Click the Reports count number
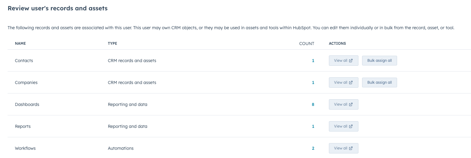Screen dimensions: 471x158 point(313,126)
